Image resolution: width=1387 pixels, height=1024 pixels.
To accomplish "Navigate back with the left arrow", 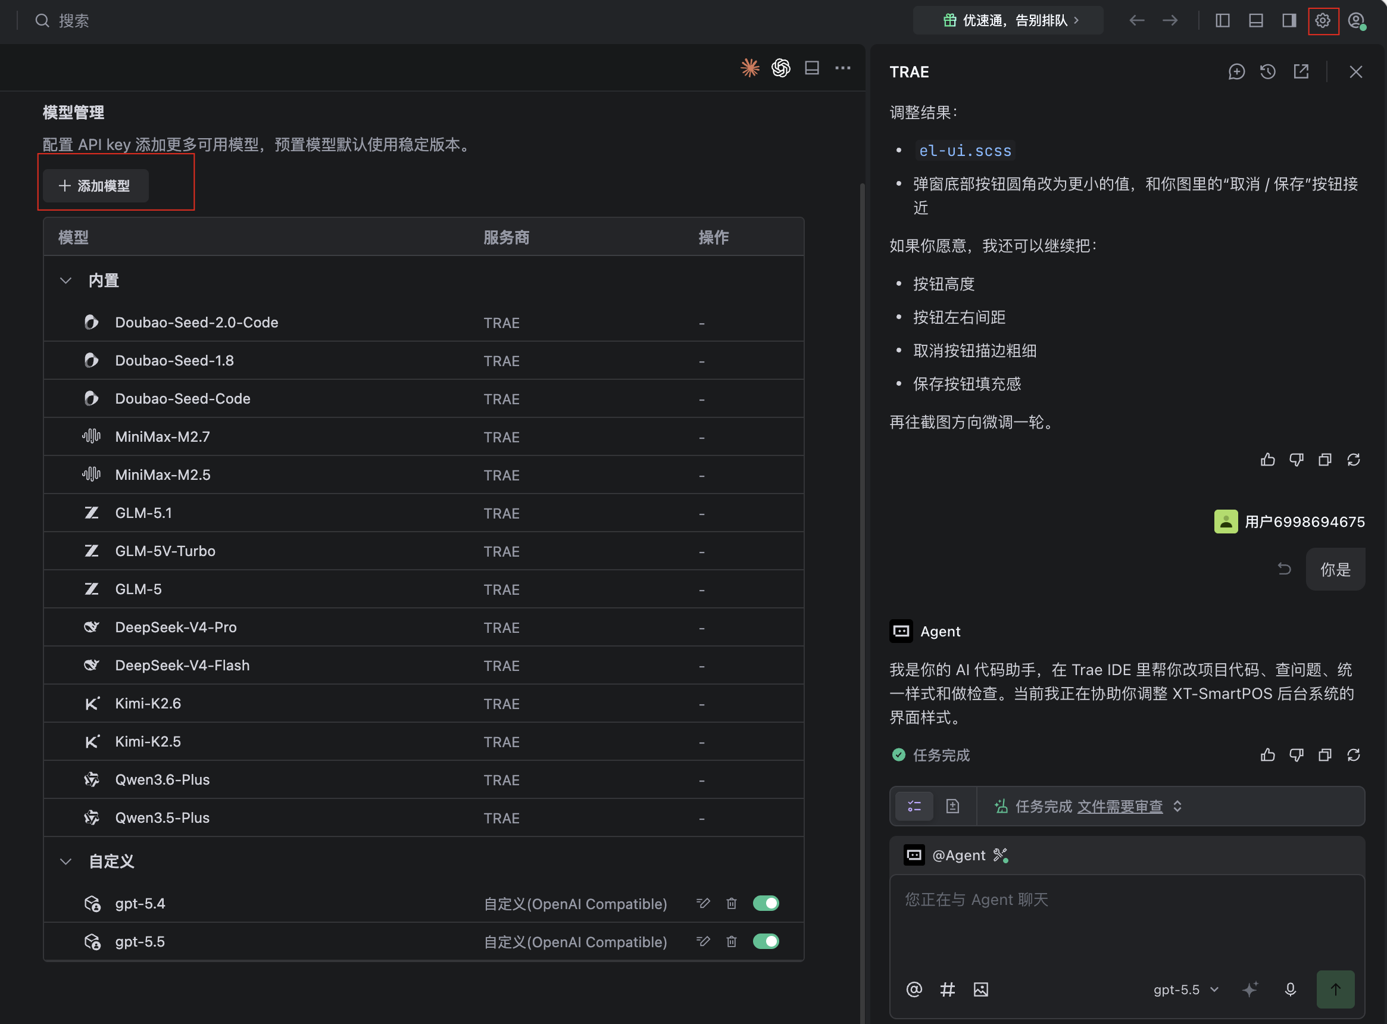I will (x=1136, y=20).
